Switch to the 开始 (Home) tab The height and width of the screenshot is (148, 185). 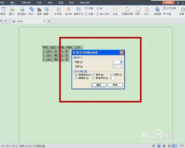(x=2, y=2)
